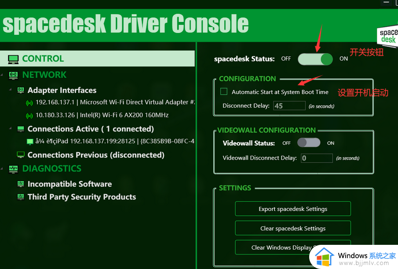Screen dimensions: 398x269
Task: Toggle the Videowall Status switch
Action: click(x=309, y=142)
